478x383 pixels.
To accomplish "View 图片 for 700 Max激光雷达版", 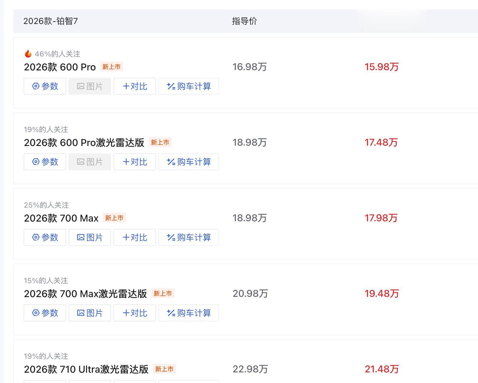I will [x=90, y=313].
